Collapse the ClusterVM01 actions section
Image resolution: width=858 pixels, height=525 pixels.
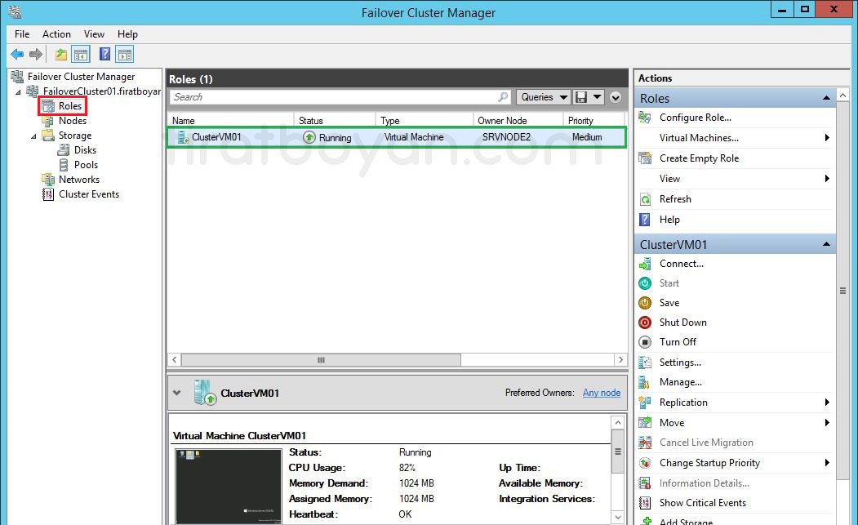coord(826,244)
